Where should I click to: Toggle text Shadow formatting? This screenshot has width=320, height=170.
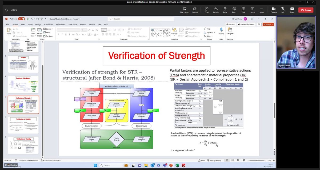pyautogui.click(x=69, y=34)
